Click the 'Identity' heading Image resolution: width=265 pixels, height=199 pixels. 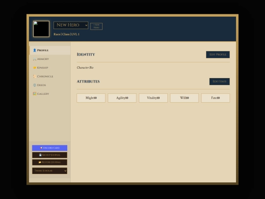coord(86,55)
